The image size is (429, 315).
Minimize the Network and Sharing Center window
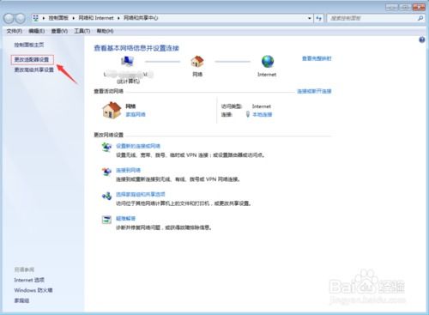tap(392, 7)
